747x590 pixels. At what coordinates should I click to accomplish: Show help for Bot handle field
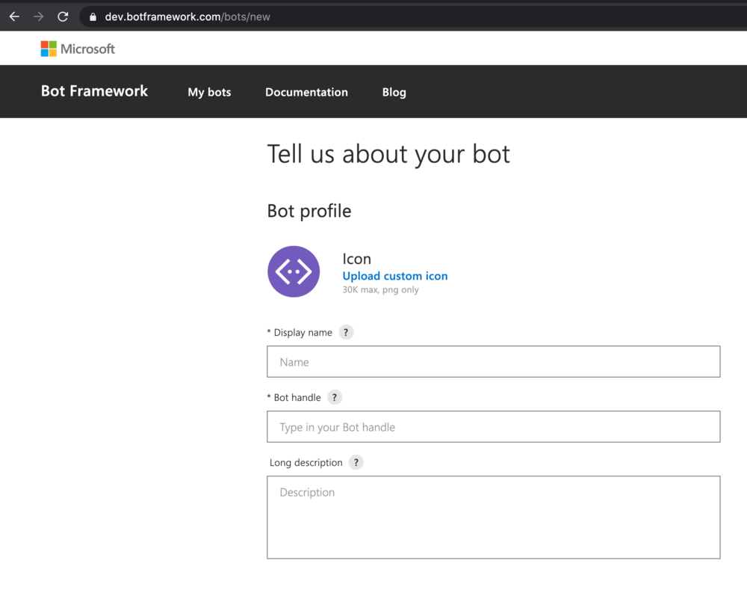[335, 397]
